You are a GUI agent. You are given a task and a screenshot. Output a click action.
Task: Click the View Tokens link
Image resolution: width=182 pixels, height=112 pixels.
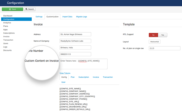pos(65,73)
